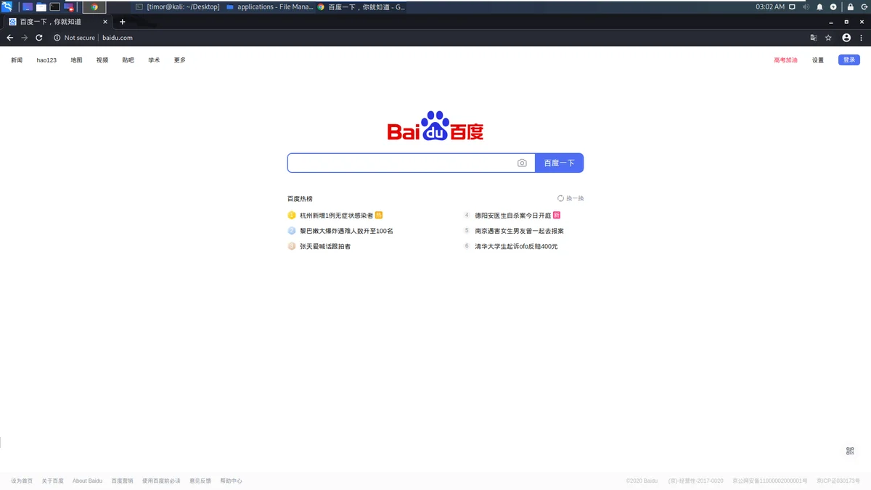Open the 学术 navigation link
This screenshot has width=871, height=490.
(154, 60)
